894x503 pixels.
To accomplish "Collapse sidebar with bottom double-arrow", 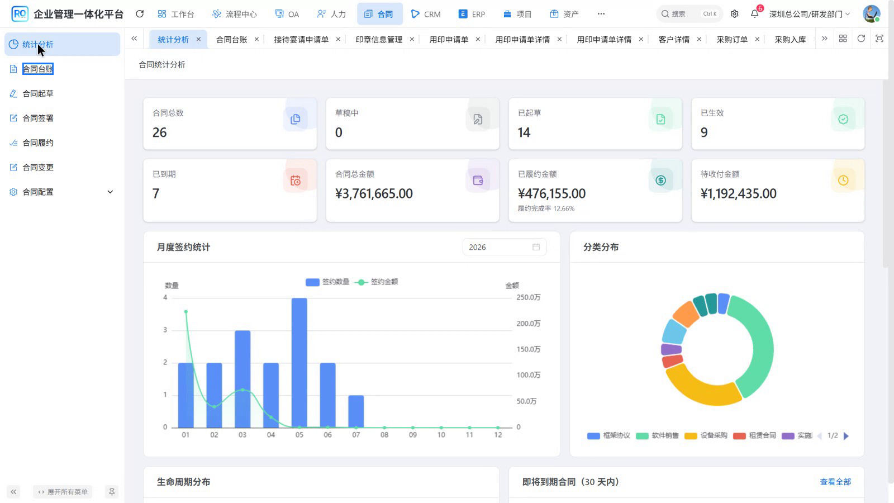I will [x=13, y=492].
